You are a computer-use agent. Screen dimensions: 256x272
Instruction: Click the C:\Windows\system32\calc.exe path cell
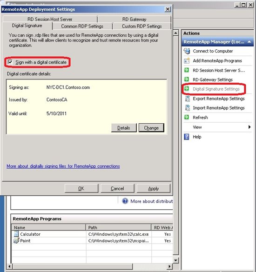(x=118, y=234)
